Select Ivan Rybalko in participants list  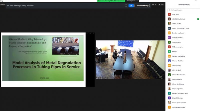177,42
